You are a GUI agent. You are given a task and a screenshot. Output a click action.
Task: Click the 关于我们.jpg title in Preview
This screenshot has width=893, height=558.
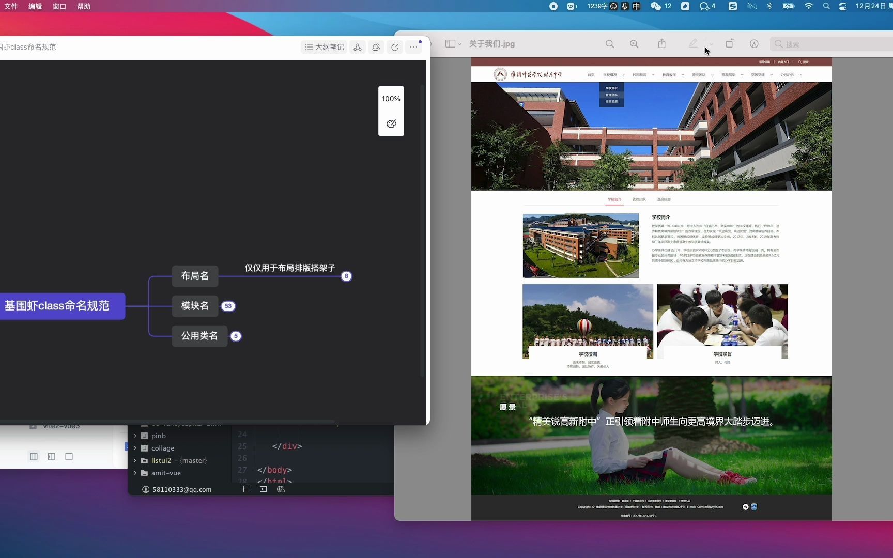(x=491, y=44)
